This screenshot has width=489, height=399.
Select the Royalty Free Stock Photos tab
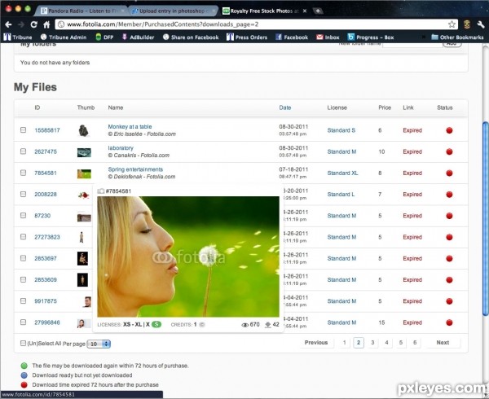click(x=265, y=11)
